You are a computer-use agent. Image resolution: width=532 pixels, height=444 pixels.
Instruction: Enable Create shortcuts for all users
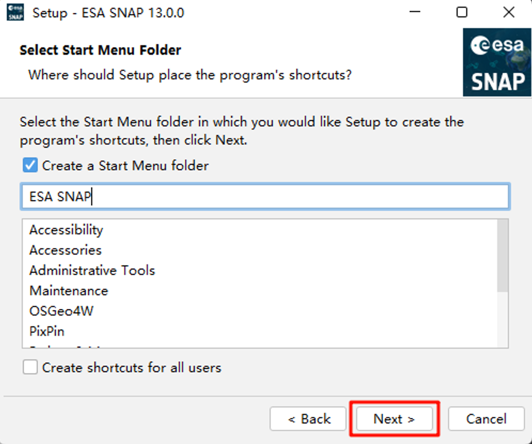30,367
